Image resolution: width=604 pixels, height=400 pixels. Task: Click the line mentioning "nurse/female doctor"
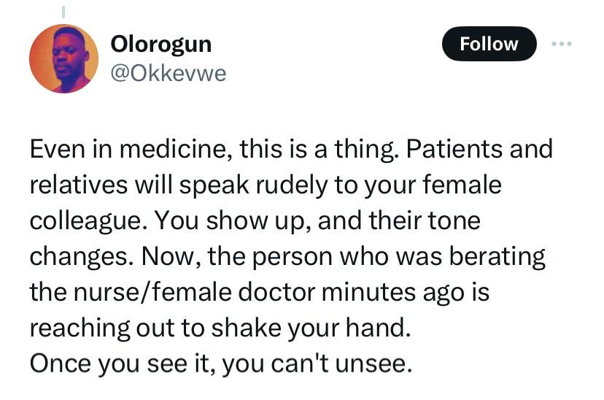coord(259,292)
